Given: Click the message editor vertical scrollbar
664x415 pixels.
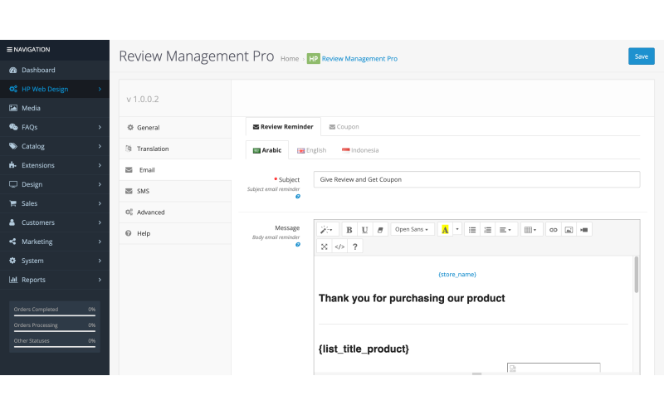Looking at the screenshot, I should tap(636, 275).
